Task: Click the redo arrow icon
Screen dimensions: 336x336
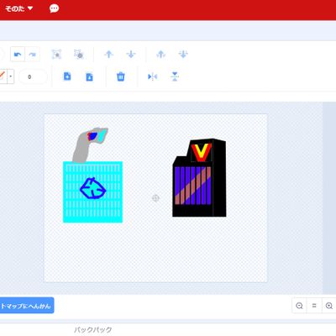Action: [33, 55]
